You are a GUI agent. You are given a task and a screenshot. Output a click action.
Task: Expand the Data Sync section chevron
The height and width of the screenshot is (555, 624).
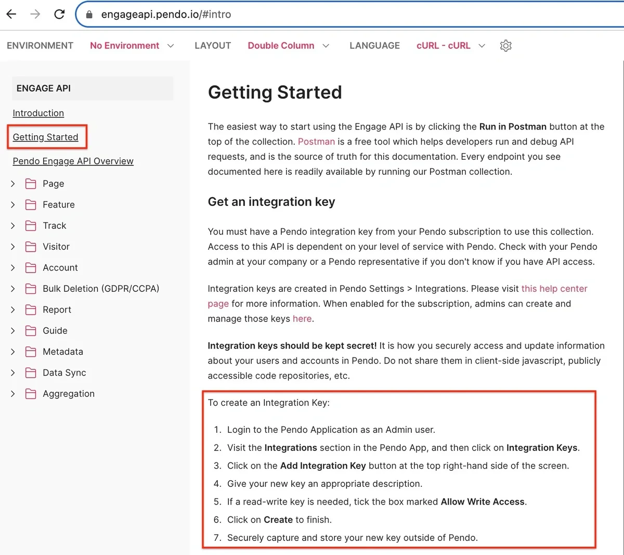13,373
